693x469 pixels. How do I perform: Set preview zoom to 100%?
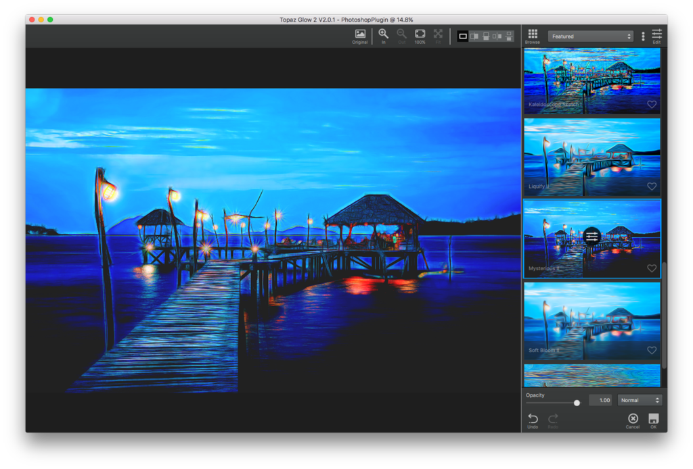420,36
